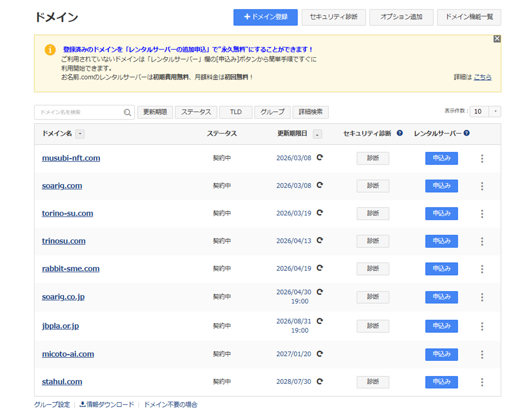
Task: Sort by ドメイン名 column arrow
Action: [x=80, y=134]
